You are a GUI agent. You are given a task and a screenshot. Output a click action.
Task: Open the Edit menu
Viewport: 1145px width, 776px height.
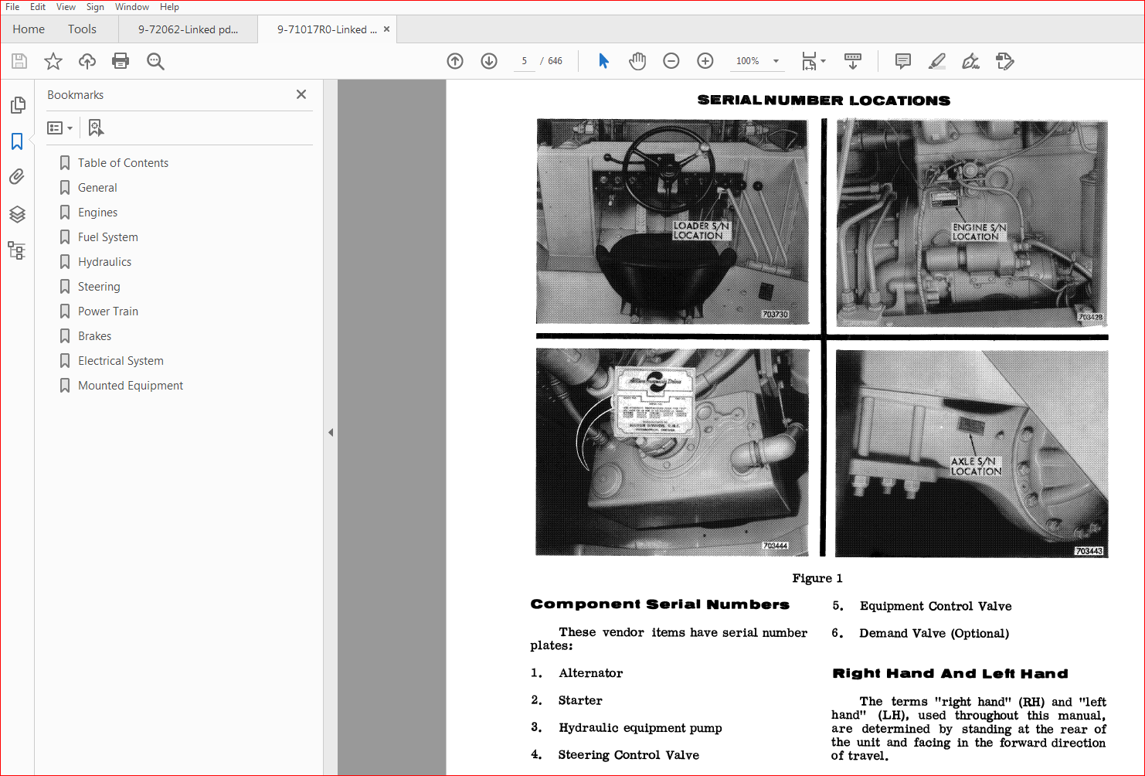click(38, 7)
